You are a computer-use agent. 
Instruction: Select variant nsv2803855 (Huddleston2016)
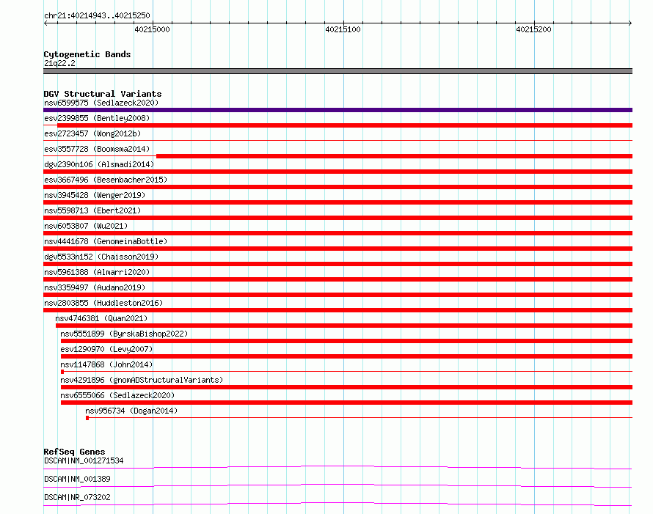pyautogui.click(x=103, y=303)
